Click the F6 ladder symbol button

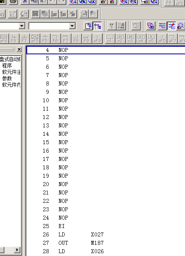click(56, 39)
